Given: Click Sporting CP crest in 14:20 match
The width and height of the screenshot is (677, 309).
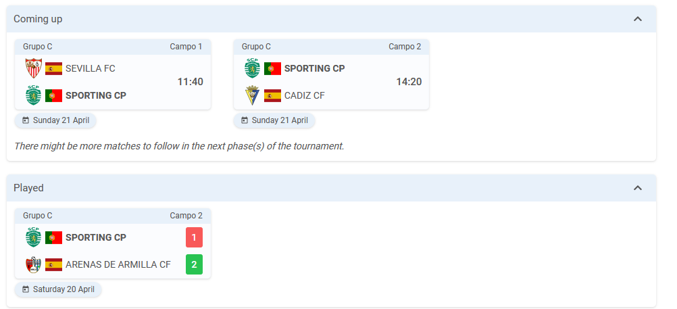Looking at the screenshot, I should (x=253, y=68).
